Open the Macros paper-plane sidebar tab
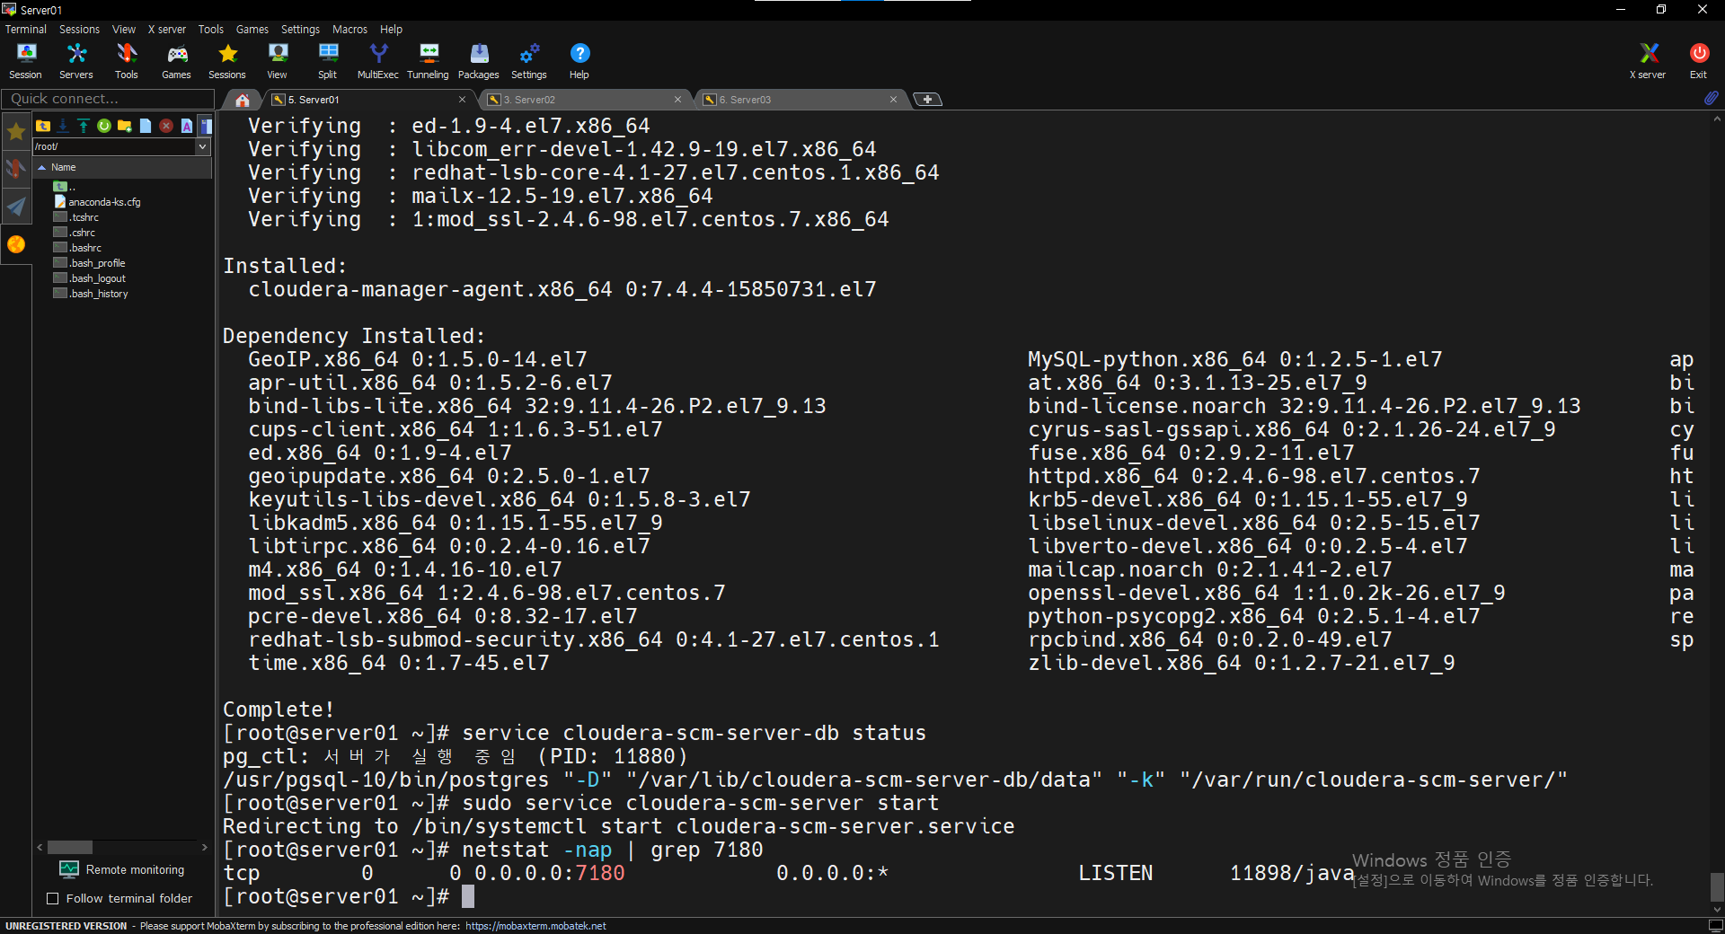This screenshot has width=1725, height=934. click(x=16, y=207)
